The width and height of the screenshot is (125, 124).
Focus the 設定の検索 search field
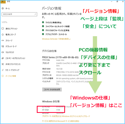click(x=19, y=14)
